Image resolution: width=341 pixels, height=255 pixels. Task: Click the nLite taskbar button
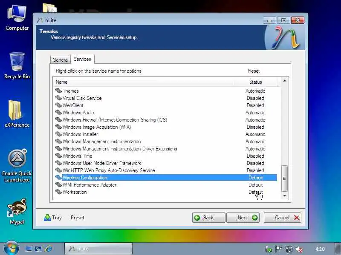tap(98, 249)
